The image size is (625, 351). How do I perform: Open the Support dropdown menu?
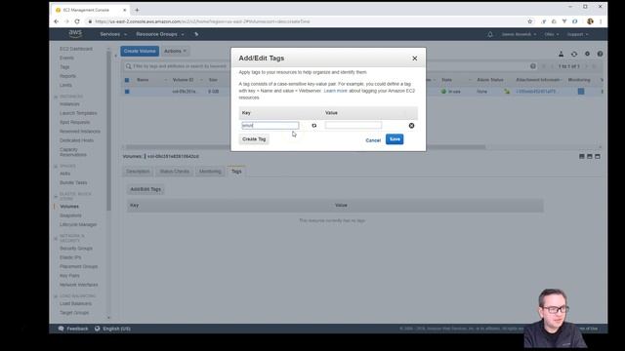(577, 34)
